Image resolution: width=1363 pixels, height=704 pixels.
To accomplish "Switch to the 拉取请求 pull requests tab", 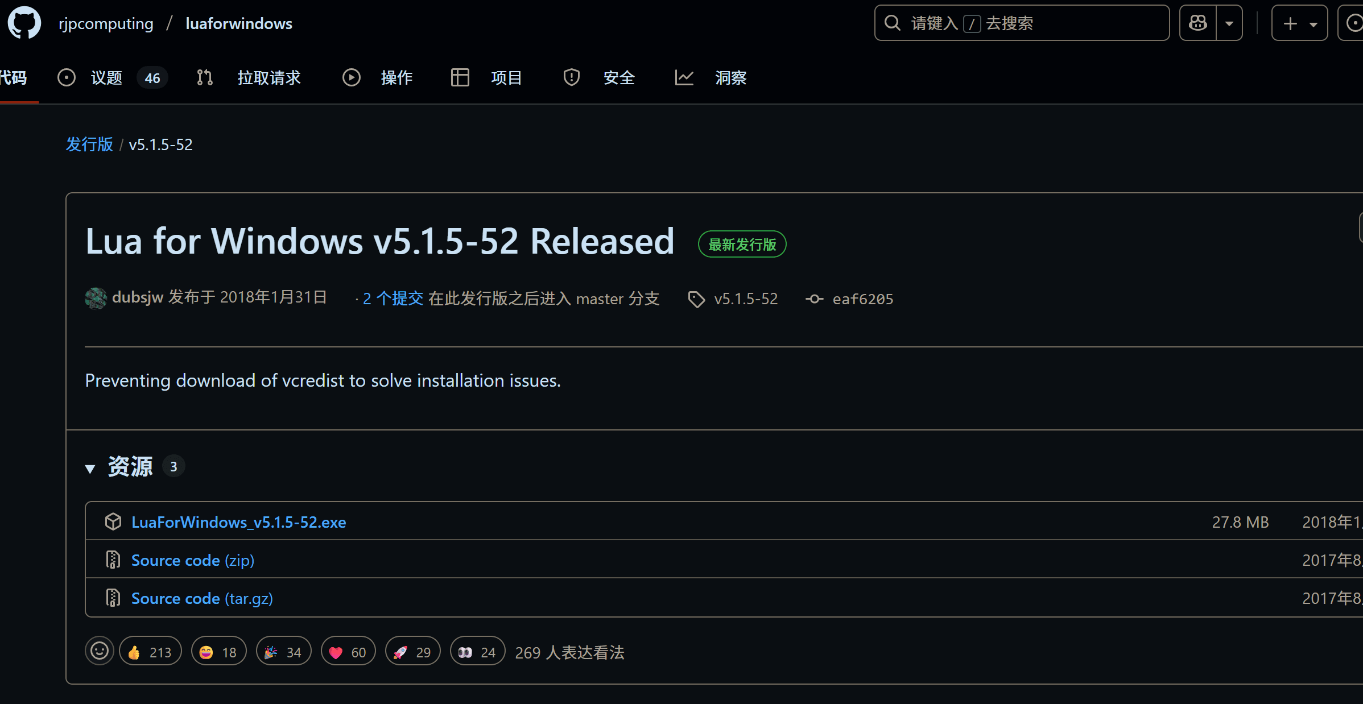I will [269, 78].
